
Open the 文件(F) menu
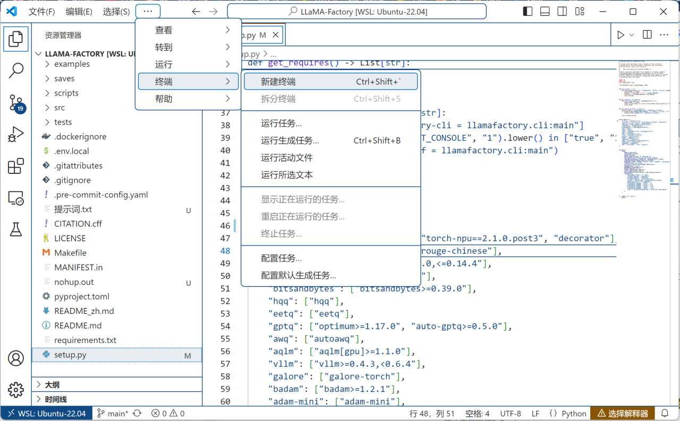click(41, 12)
